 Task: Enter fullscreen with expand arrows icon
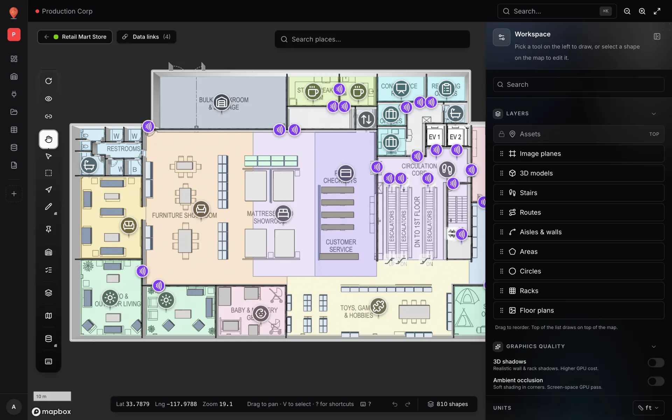(x=657, y=11)
